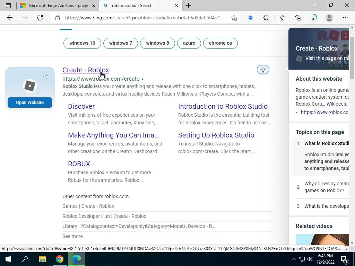
Task: Click the grayed-out forward arrow
Action: pos(25,18)
